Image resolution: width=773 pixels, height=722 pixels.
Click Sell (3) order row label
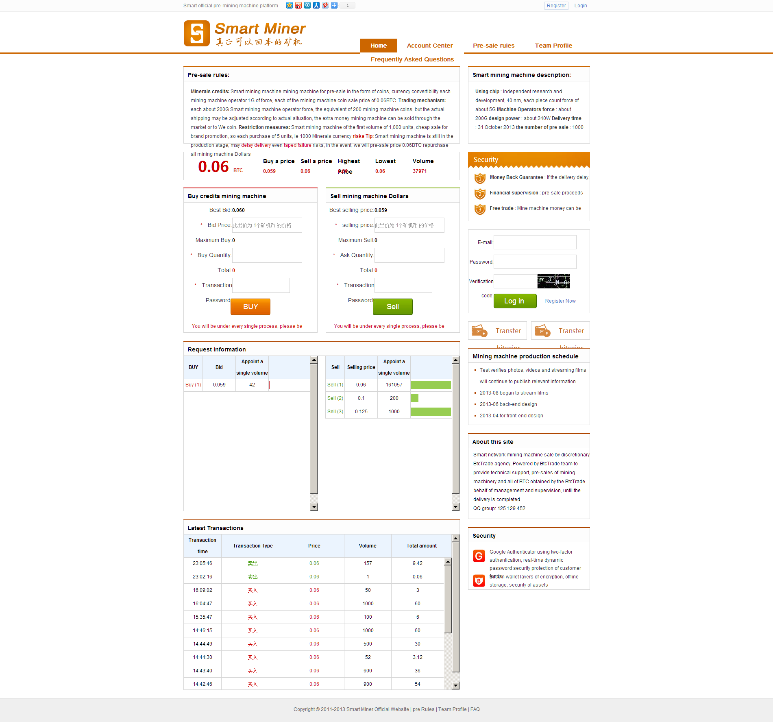pos(335,412)
